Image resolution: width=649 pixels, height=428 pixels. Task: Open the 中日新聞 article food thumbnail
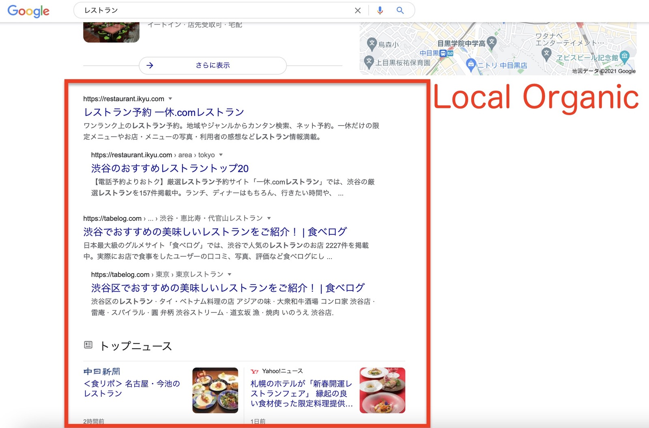click(x=215, y=390)
